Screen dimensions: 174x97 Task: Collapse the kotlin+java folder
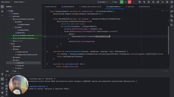click(9, 16)
